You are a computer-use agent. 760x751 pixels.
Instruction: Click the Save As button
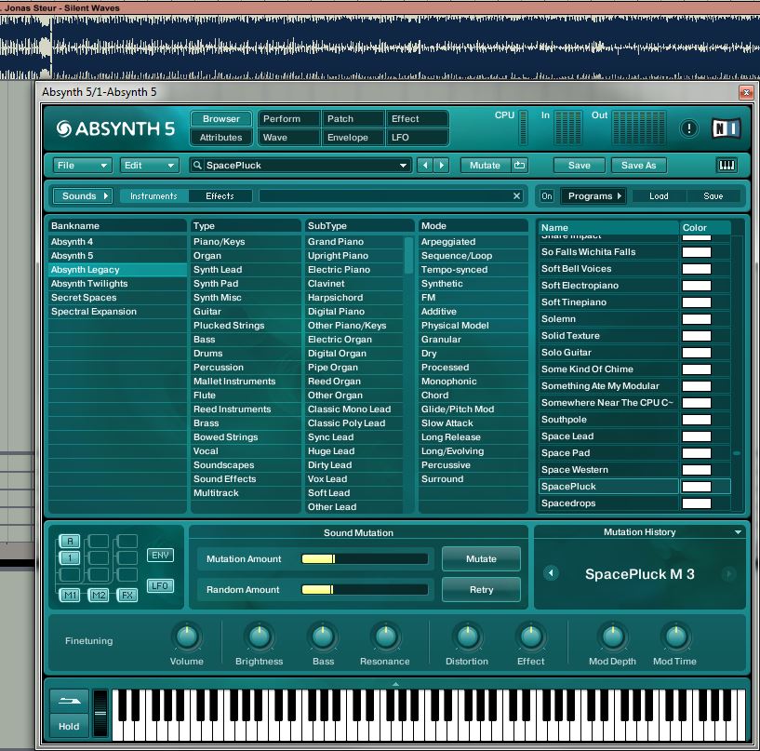pyautogui.click(x=638, y=166)
